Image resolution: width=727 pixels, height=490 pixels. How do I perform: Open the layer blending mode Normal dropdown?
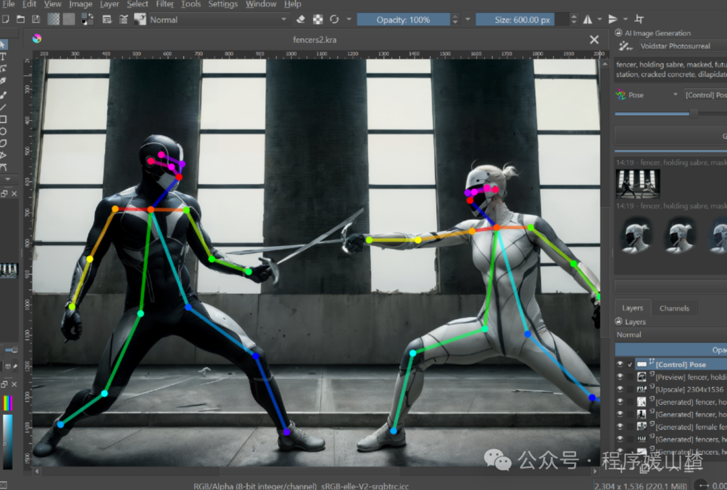(x=671, y=334)
